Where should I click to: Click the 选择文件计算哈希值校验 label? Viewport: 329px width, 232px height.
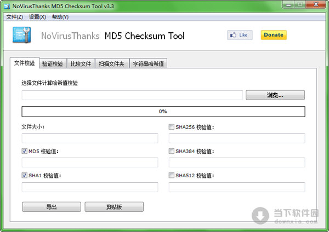coord(50,83)
